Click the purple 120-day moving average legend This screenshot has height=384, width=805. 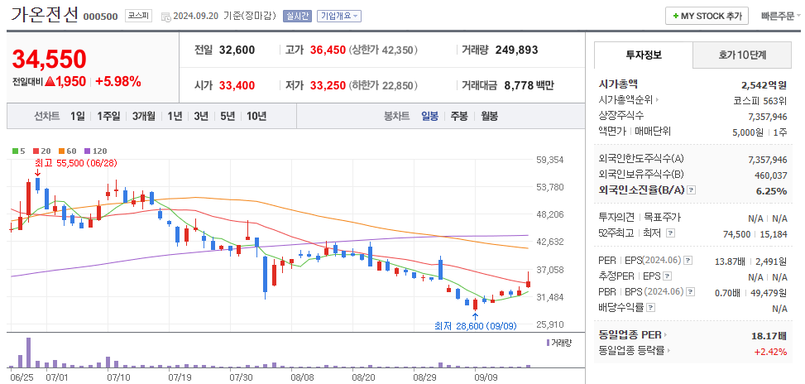click(95, 151)
